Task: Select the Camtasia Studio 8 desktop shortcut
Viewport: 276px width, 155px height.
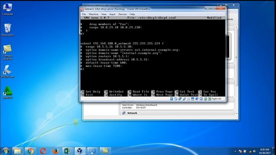Action: pyautogui.click(x=8, y=52)
